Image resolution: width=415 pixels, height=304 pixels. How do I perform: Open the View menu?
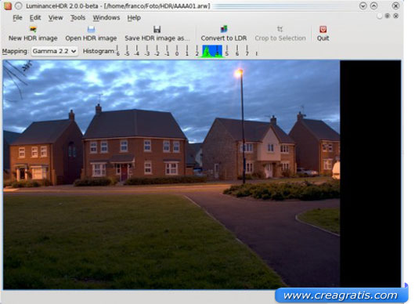(56, 18)
